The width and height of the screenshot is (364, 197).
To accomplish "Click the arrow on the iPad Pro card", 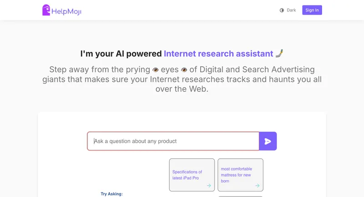I will click(209, 185).
